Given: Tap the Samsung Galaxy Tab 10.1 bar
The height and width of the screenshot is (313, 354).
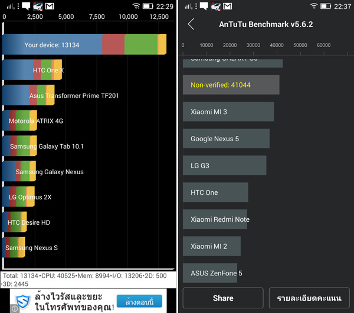Looking at the screenshot, I should tap(19, 146).
